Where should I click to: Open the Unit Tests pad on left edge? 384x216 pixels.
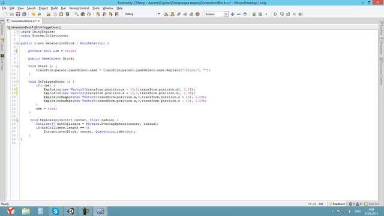pyautogui.click(x=2, y=62)
